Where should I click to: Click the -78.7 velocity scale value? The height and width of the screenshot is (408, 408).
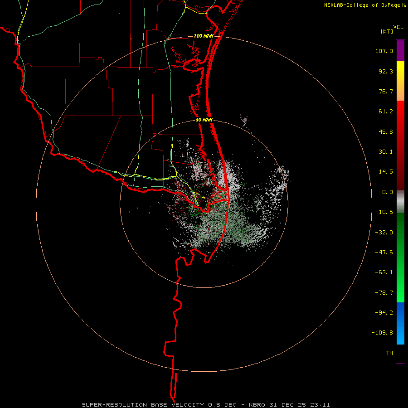click(x=384, y=293)
